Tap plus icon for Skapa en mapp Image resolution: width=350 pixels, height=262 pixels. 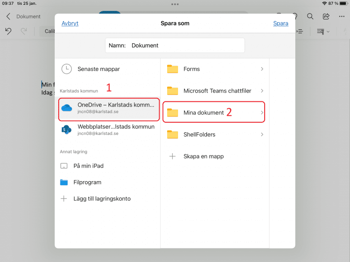[x=172, y=156]
